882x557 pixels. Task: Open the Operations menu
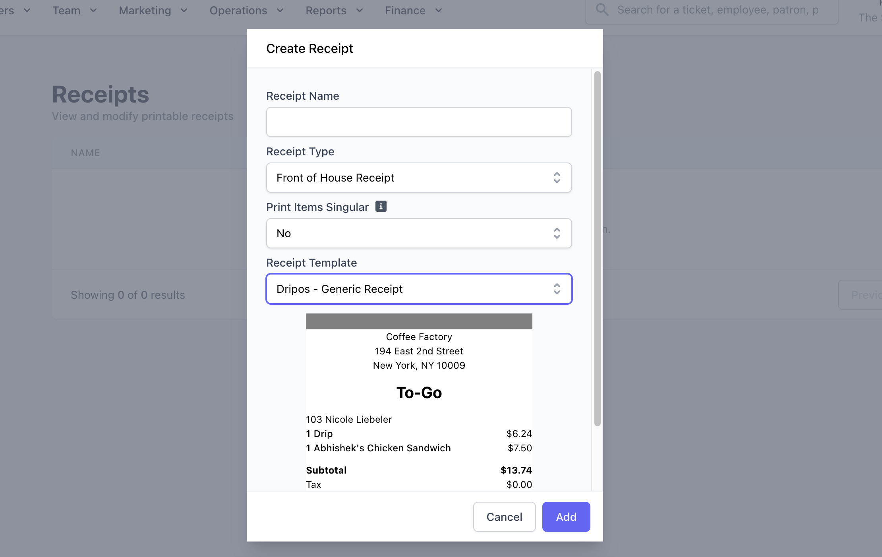pos(238,11)
